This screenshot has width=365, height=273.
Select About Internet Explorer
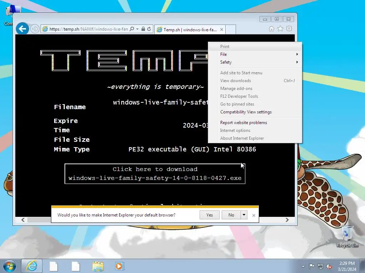[255, 138]
